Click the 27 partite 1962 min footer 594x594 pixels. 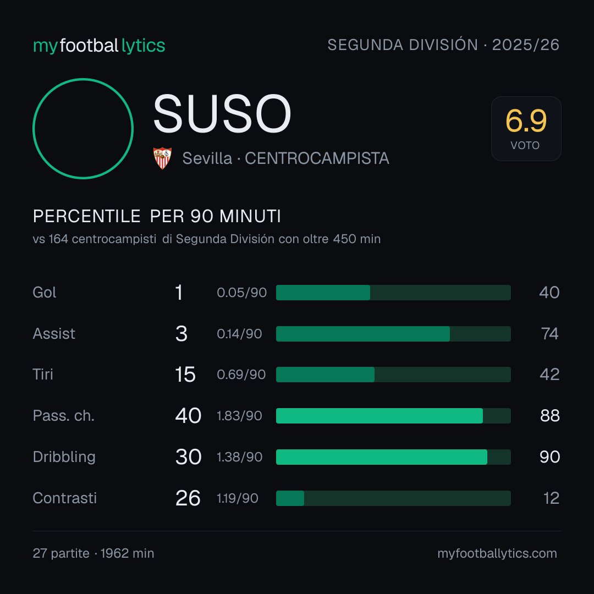[x=94, y=553]
